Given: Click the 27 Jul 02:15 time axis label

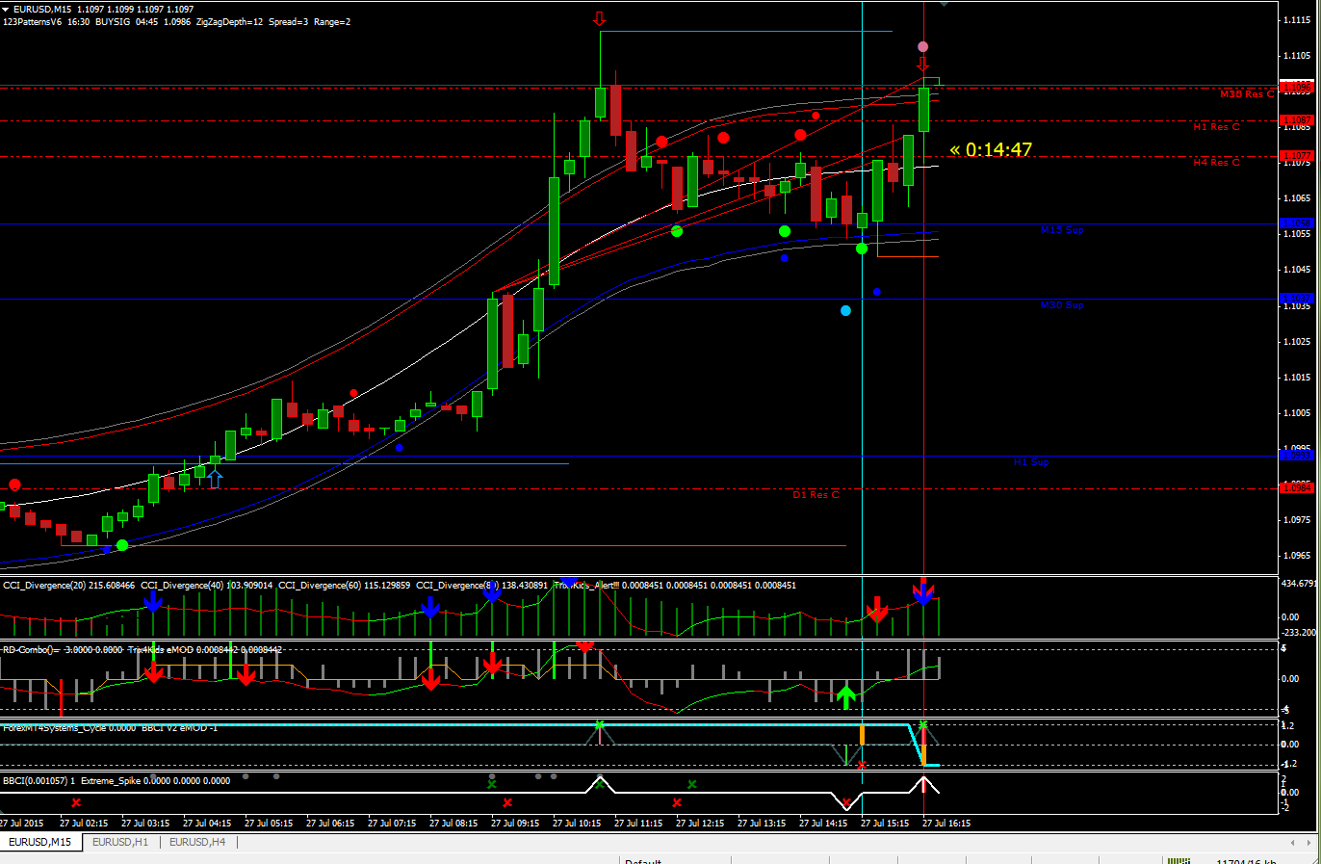Looking at the screenshot, I should click(83, 824).
